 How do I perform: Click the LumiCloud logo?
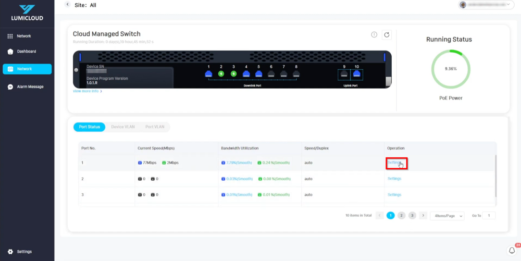pos(27,13)
